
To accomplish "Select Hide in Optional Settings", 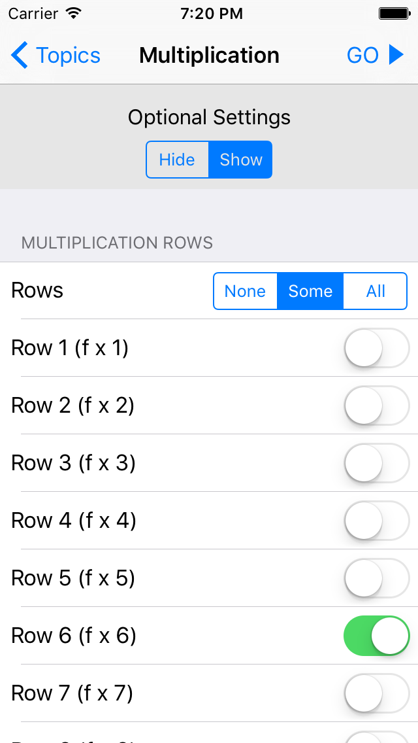I will (178, 159).
